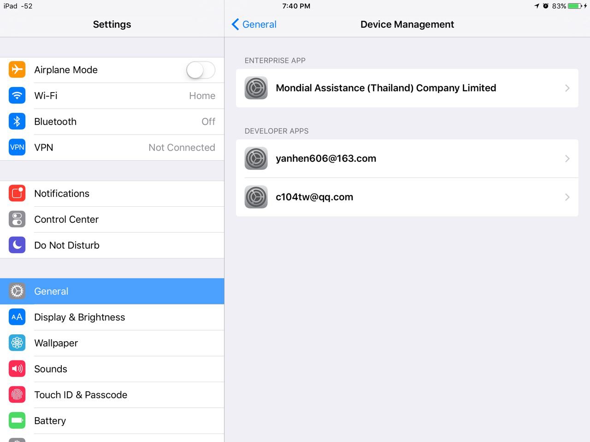Screen dimensions: 590x442
Task: Tap the yanhen606@163.com profile icon
Action: [256, 158]
